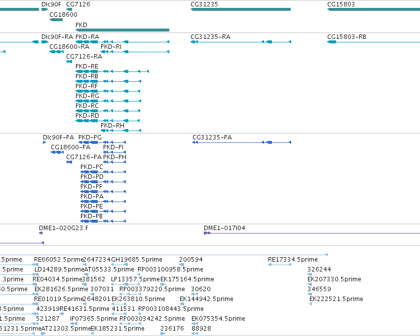Select the PKD gene bar
Screen dimensions: 420x336
(122, 30)
